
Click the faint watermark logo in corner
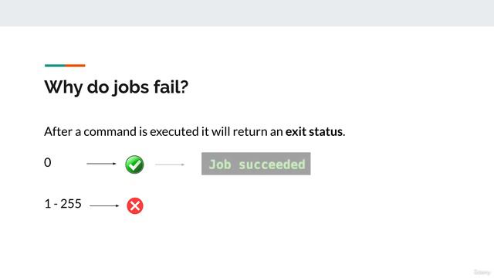click(482, 272)
